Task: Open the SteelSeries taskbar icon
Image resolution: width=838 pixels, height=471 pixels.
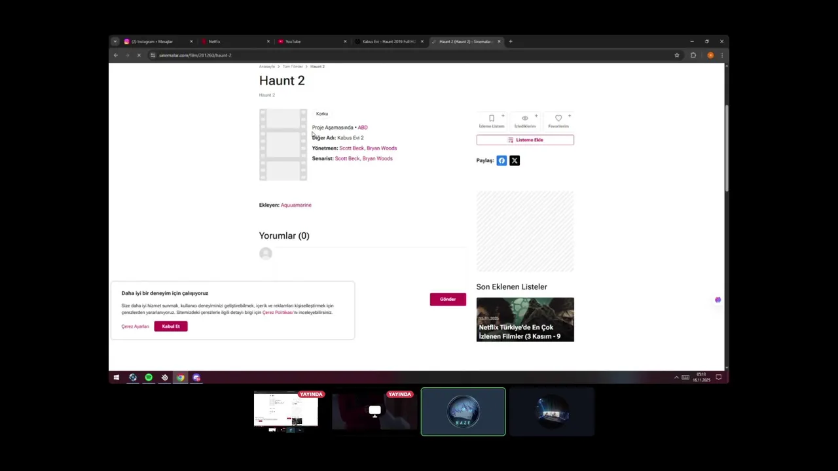Action: [x=164, y=377]
